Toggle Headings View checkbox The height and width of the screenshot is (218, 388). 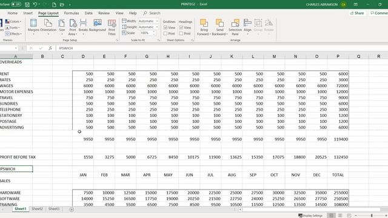(181, 27)
